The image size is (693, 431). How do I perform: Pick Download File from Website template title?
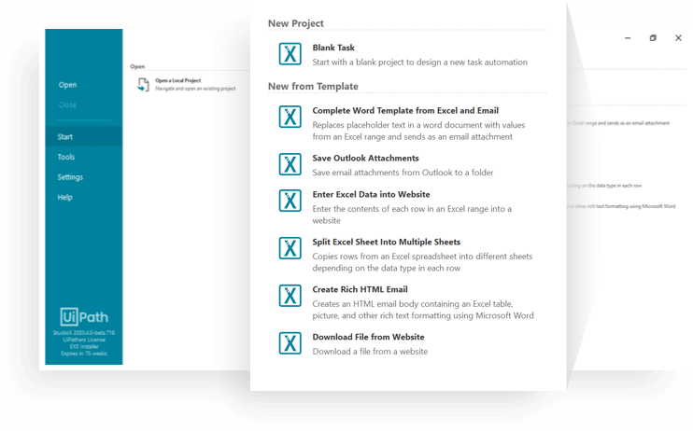[368, 337]
